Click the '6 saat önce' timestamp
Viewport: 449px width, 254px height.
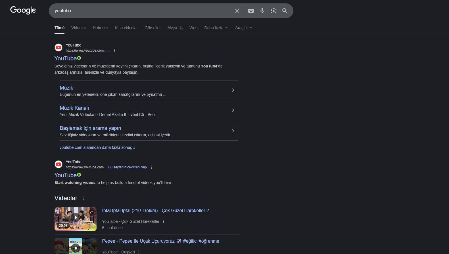(112, 228)
